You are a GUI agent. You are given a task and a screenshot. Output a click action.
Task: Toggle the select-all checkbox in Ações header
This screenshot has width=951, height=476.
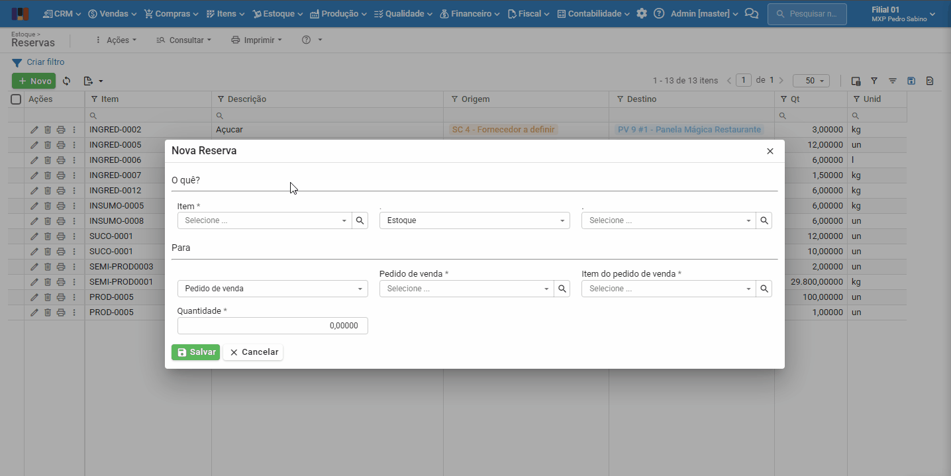coord(16,99)
